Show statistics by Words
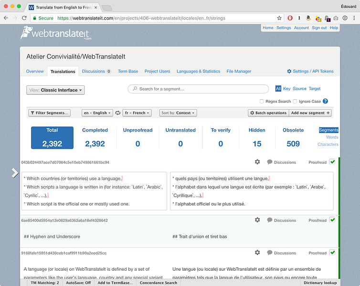360x286 pixels. pos(332,137)
